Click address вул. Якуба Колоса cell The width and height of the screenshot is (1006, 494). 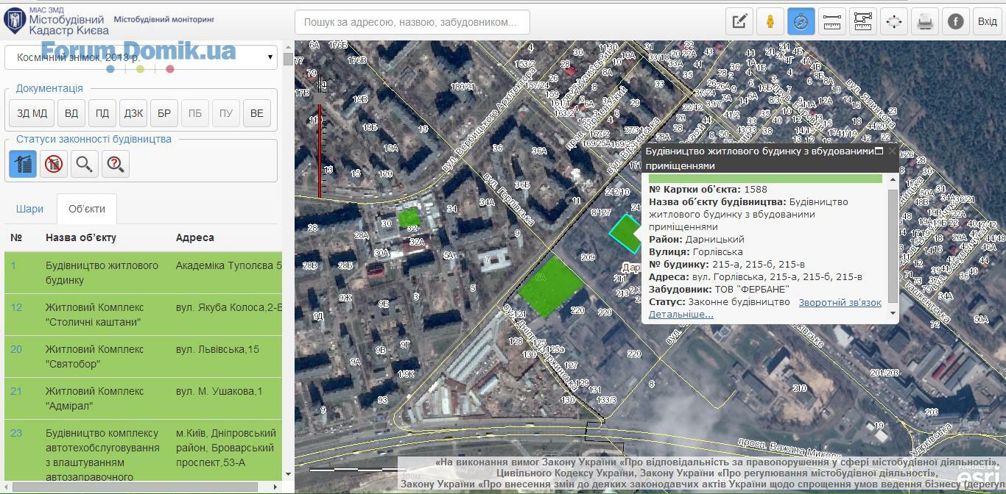pos(229,307)
